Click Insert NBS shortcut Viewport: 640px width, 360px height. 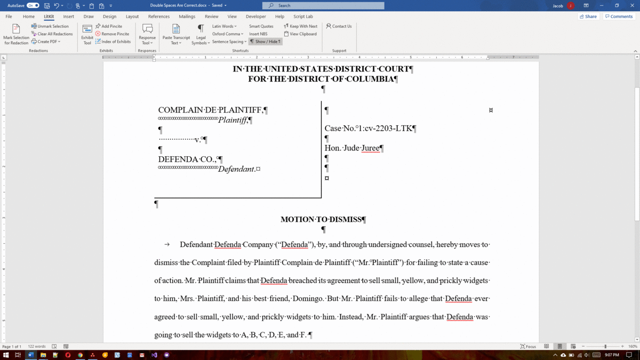[x=258, y=34]
